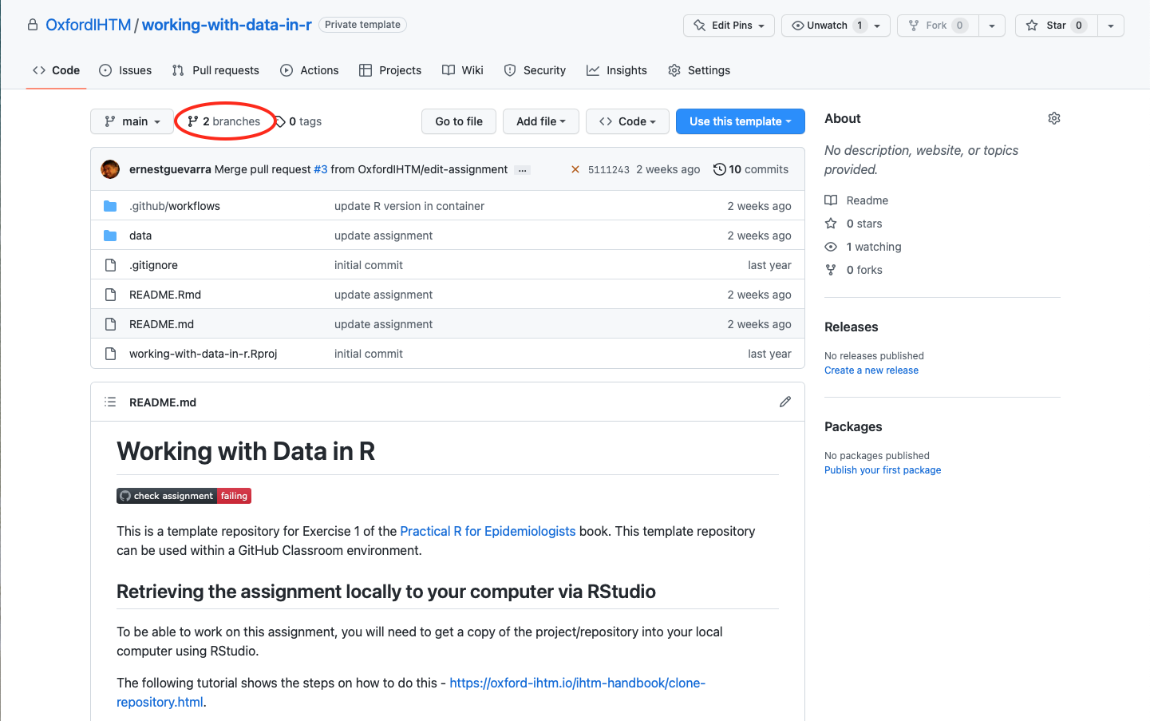Open the .github/workflows folder
1150x721 pixels.
coord(174,206)
